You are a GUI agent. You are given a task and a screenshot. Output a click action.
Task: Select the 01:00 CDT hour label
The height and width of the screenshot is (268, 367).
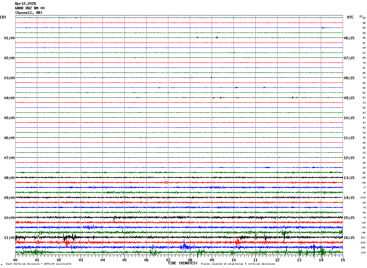[9, 38]
